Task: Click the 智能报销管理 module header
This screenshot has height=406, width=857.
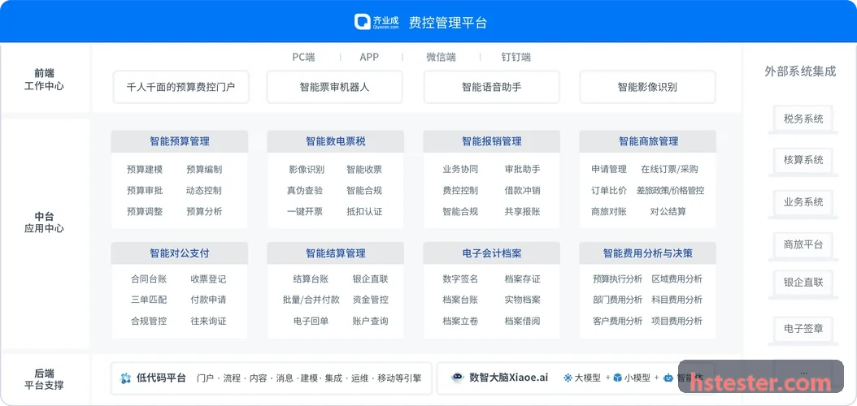Action: [491, 141]
